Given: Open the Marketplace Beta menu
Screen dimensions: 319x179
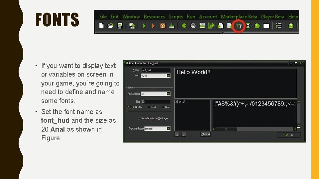Looking at the screenshot, I should point(239,17).
